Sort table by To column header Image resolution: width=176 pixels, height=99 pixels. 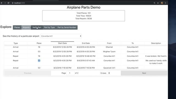(133, 43)
